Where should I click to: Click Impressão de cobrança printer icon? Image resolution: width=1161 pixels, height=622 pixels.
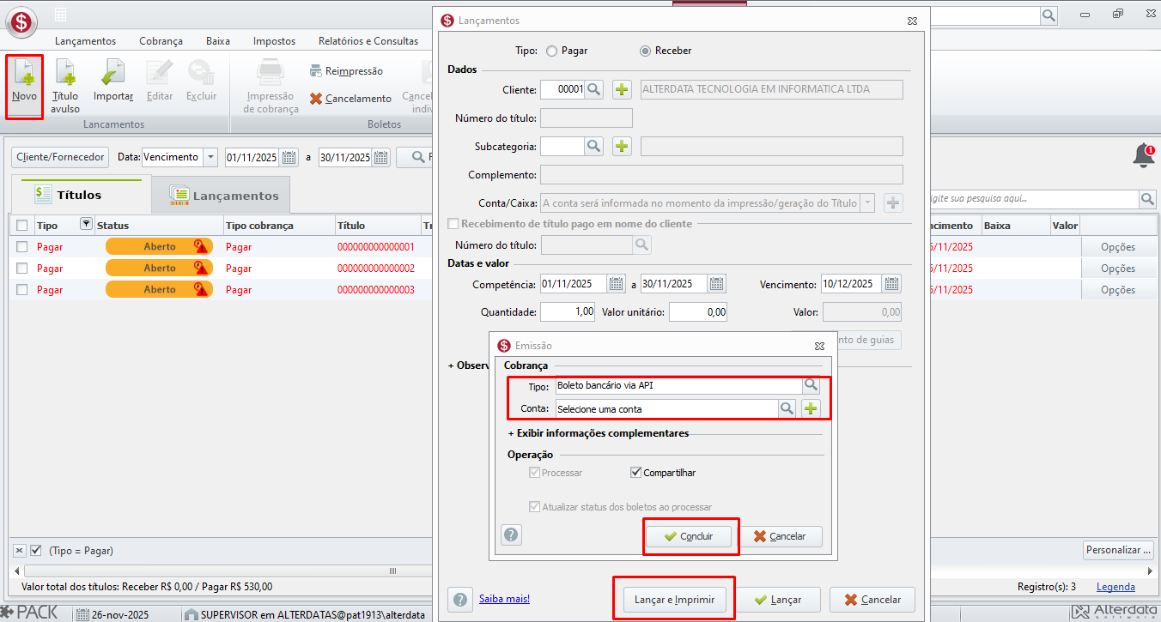(271, 73)
